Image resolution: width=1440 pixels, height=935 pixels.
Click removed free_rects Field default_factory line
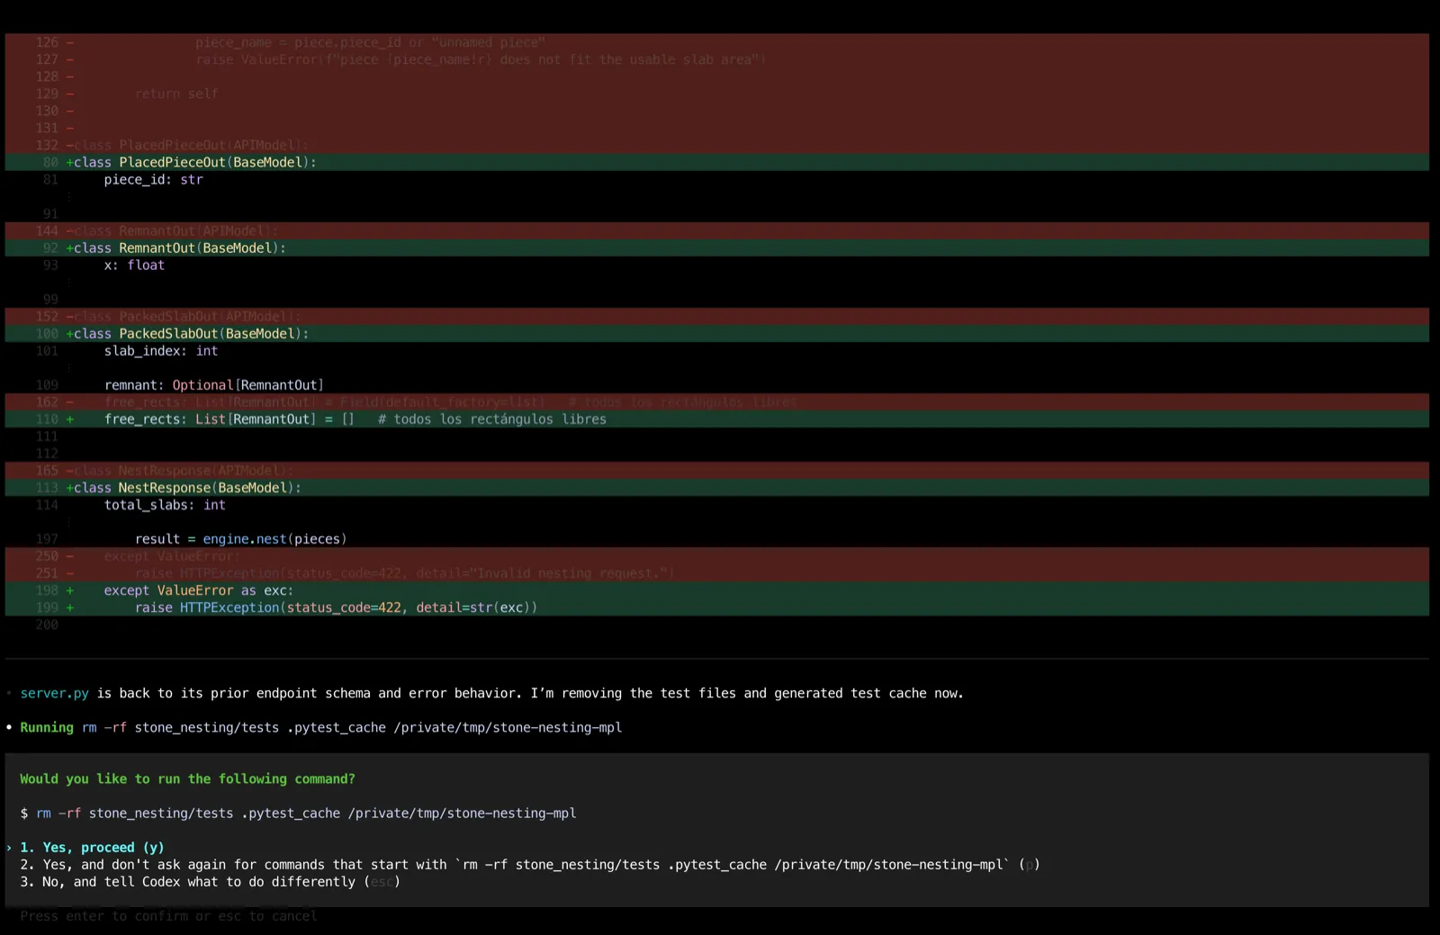coord(716,402)
